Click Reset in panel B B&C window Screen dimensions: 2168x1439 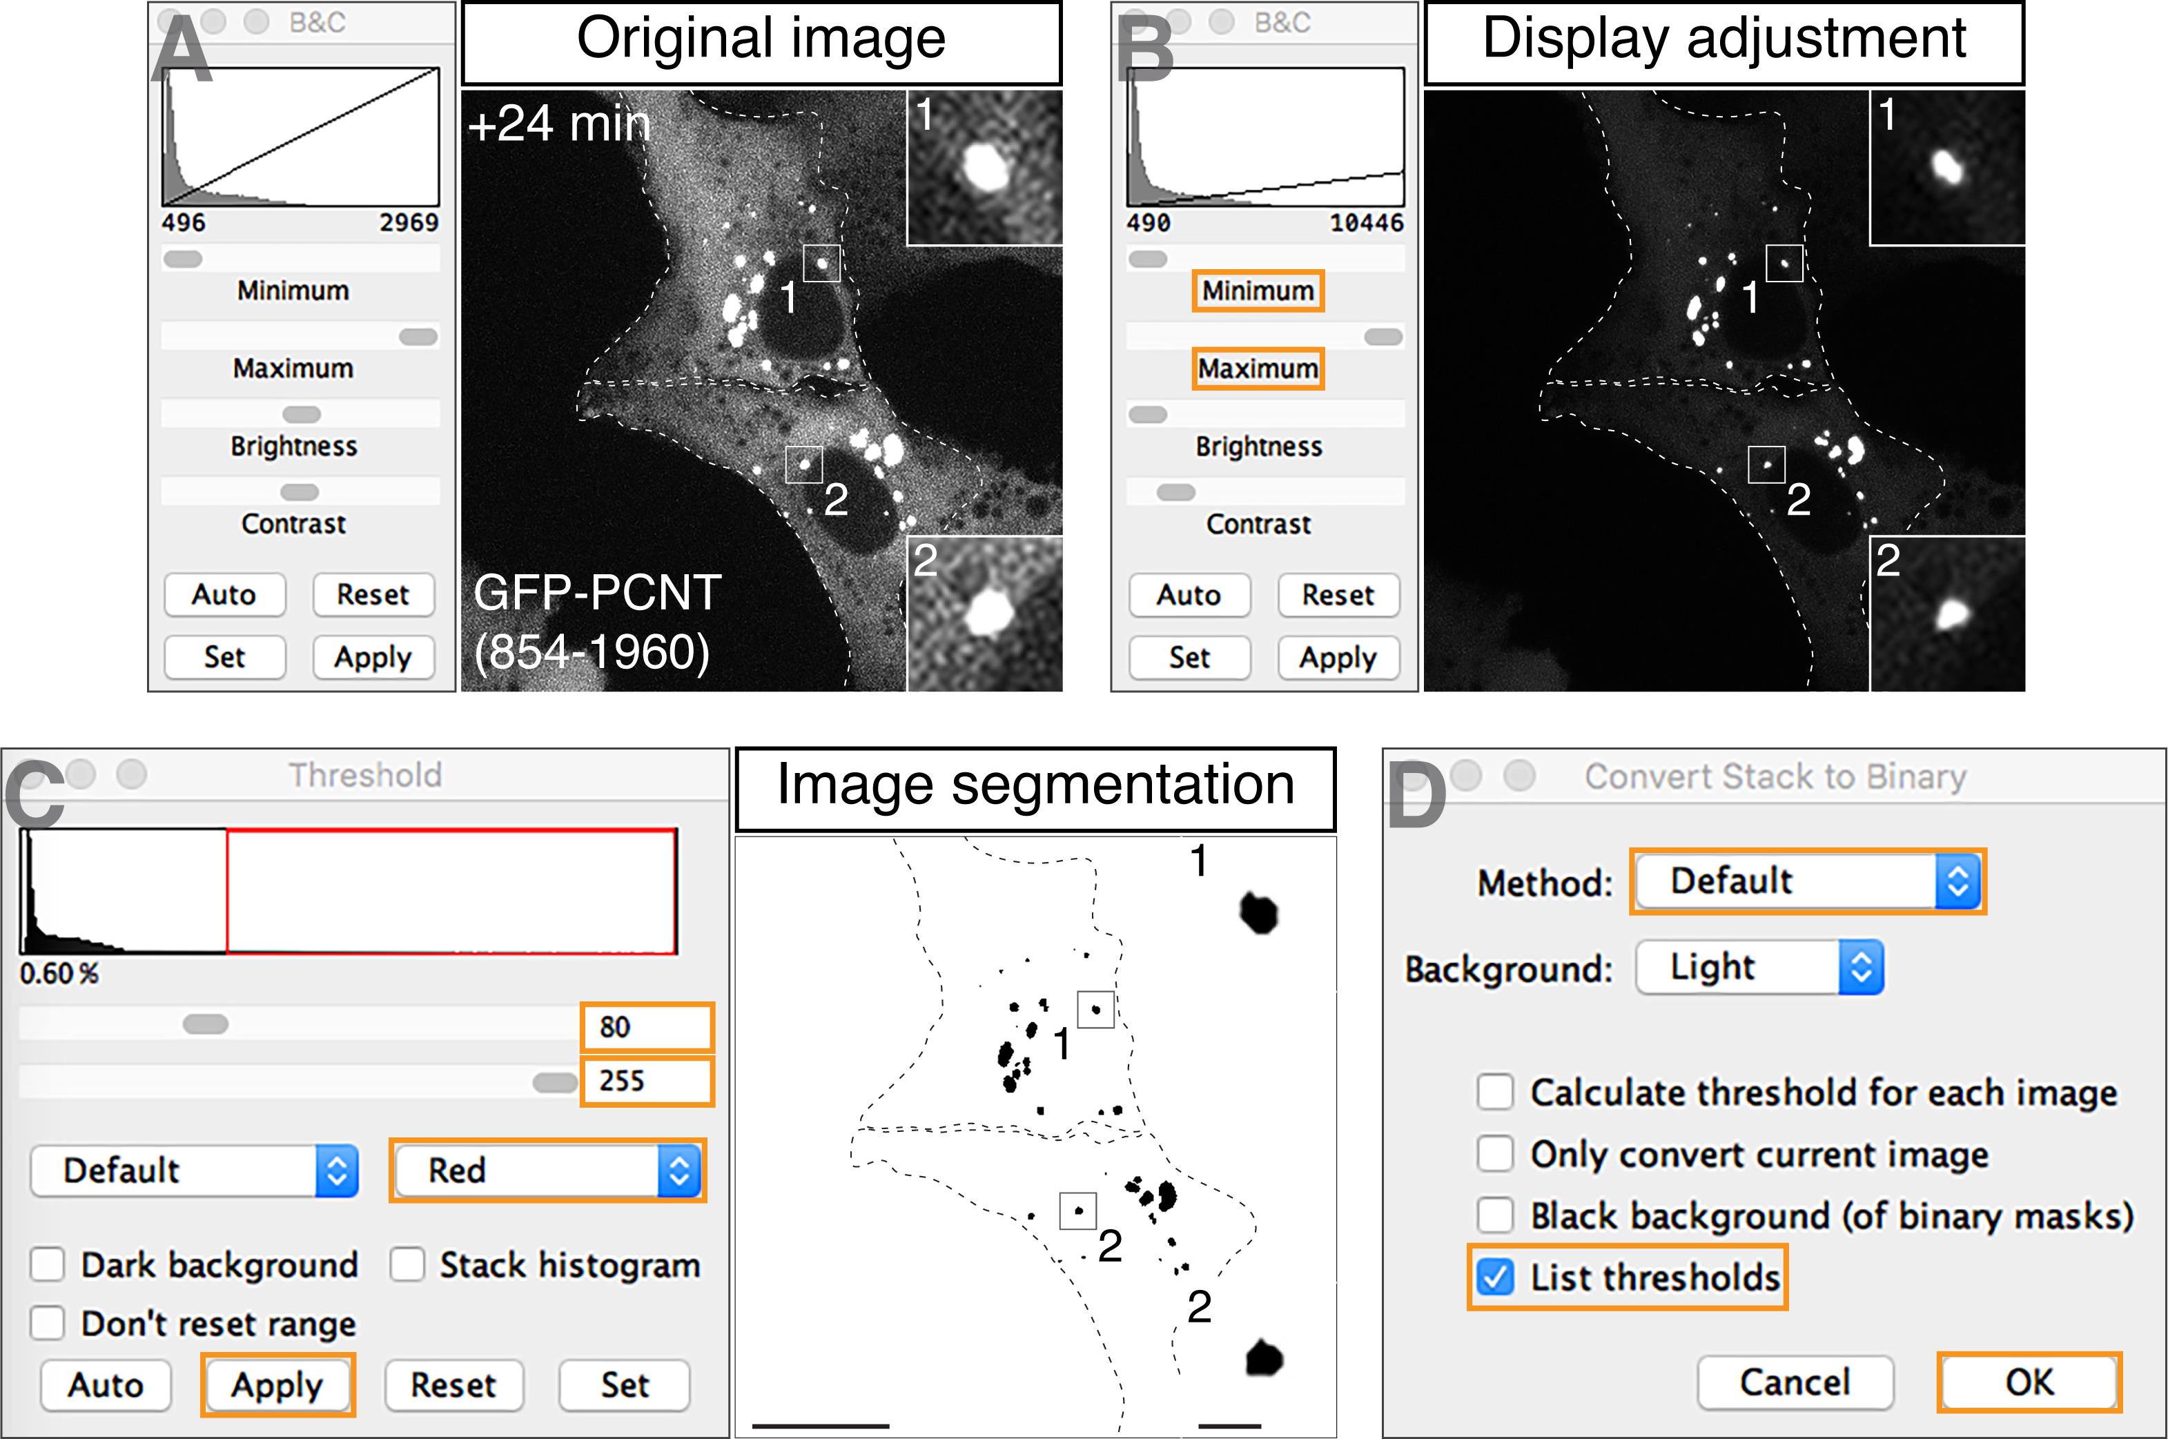pyautogui.click(x=1338, y=595)
